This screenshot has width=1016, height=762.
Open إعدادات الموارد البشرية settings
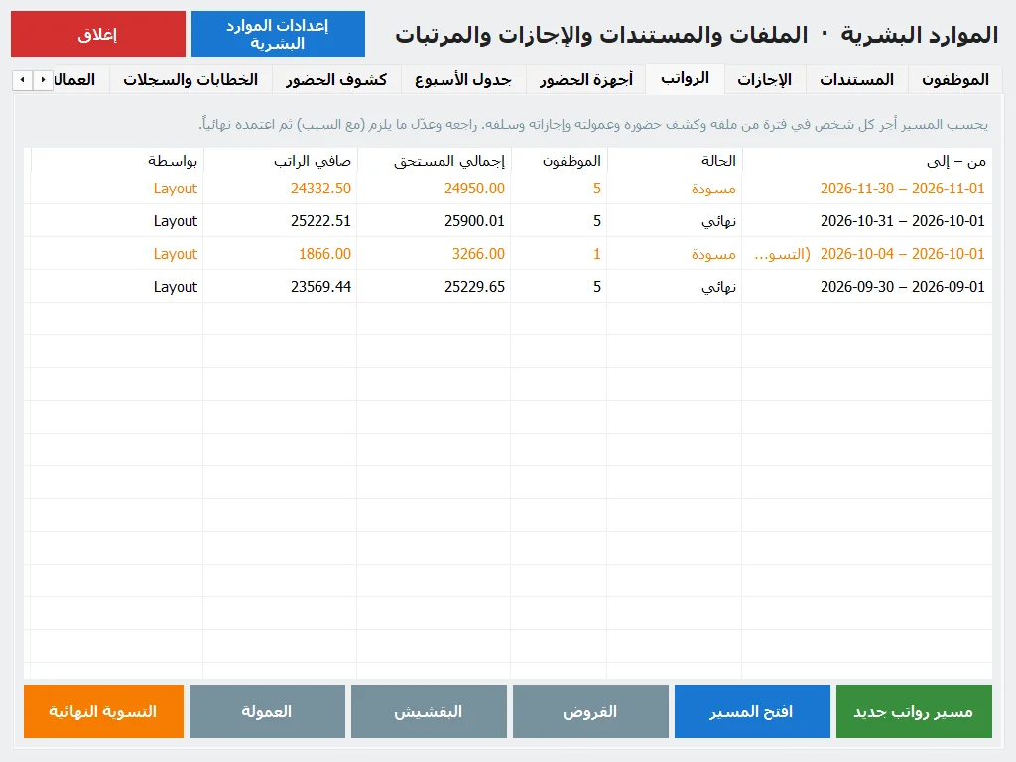tap(278, 34)
